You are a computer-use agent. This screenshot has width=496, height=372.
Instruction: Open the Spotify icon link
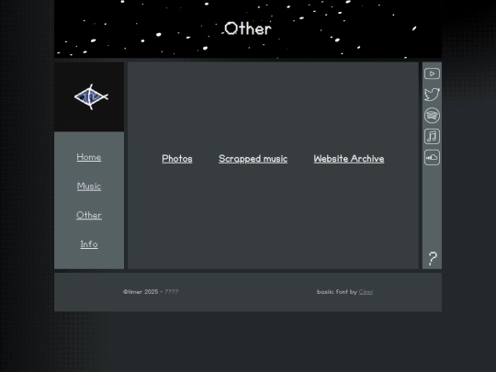(x=432, y=115)
